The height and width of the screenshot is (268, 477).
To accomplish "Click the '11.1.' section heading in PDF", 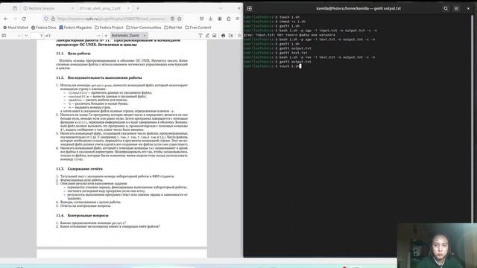I will click(x=73, y=54).
